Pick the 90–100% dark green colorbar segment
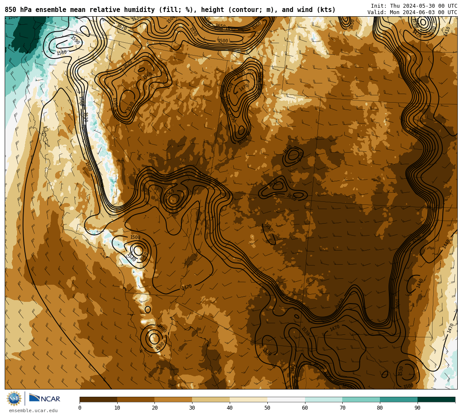This screenshot has height=416, width=462. (436, 399)
